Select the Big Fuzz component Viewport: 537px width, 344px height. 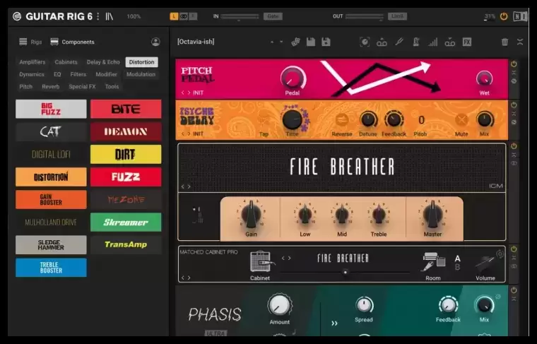click(x=51, y=109)
